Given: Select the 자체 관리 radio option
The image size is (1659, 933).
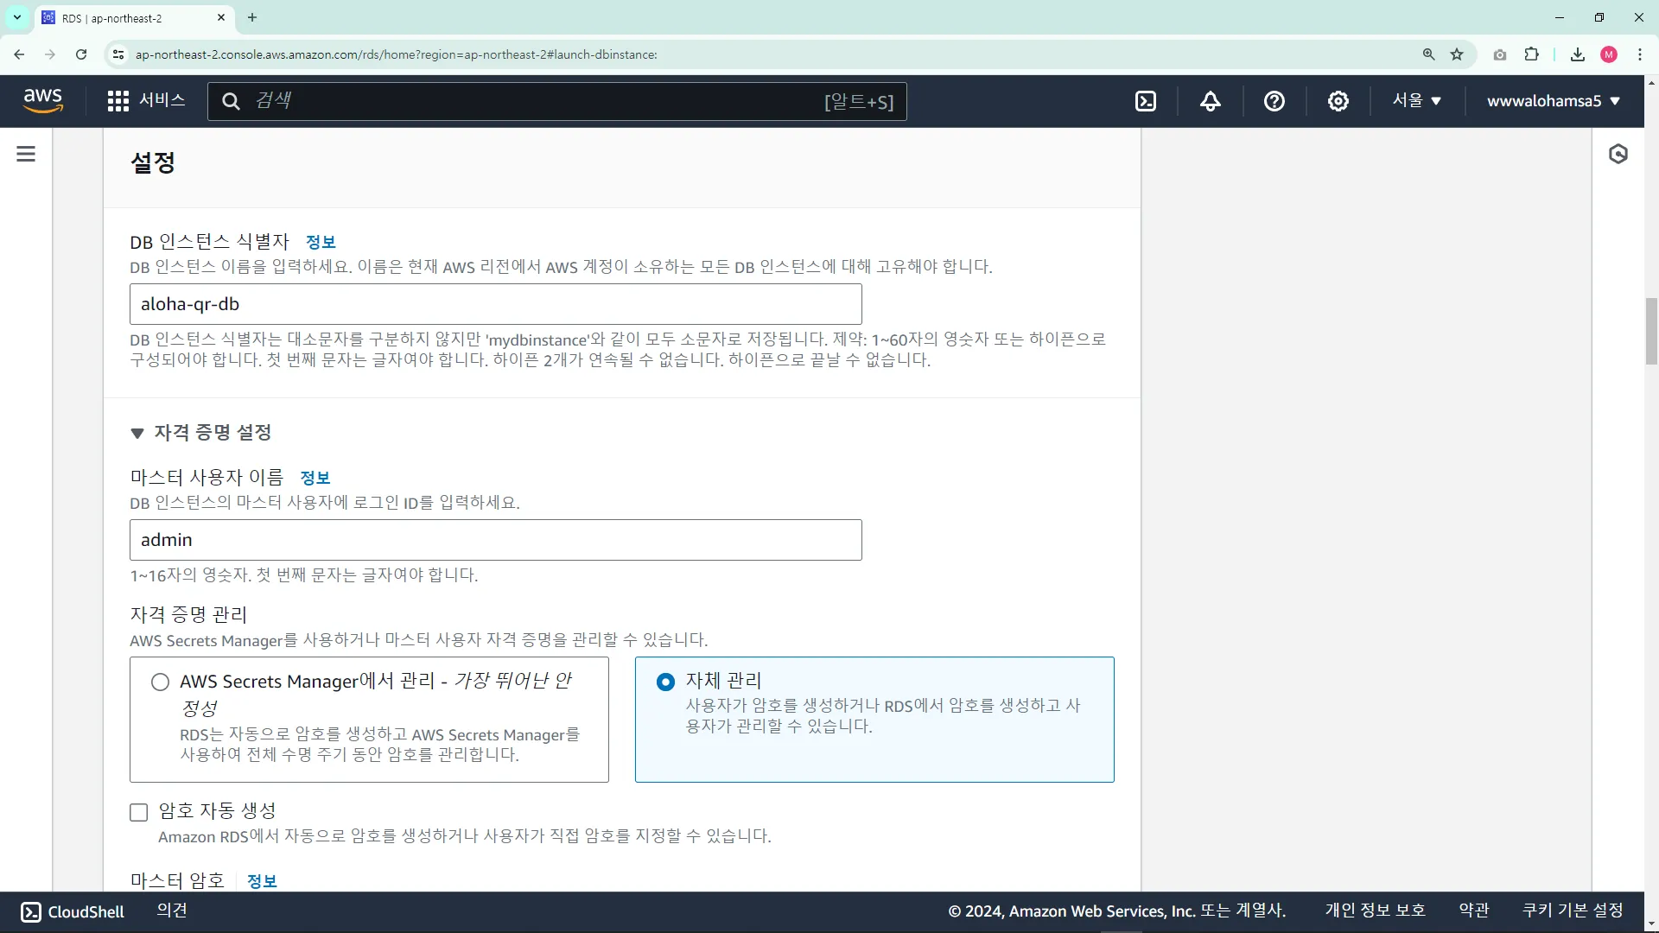Looking at the screenshot, I should click(665, 682).
